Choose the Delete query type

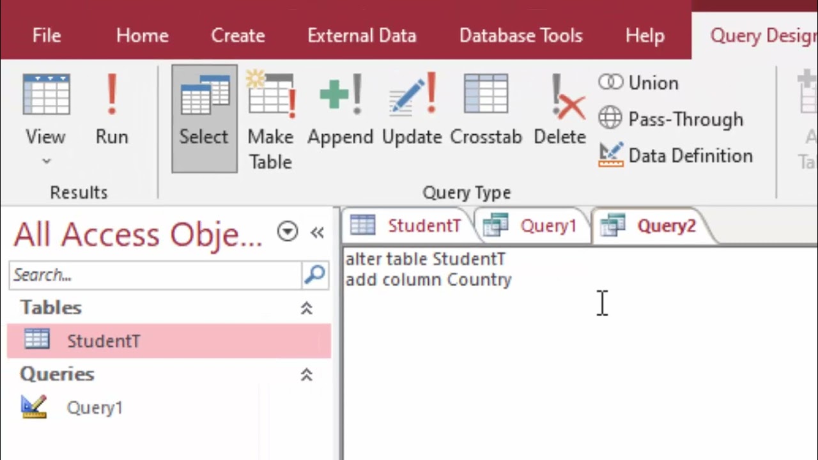[560, 109]
